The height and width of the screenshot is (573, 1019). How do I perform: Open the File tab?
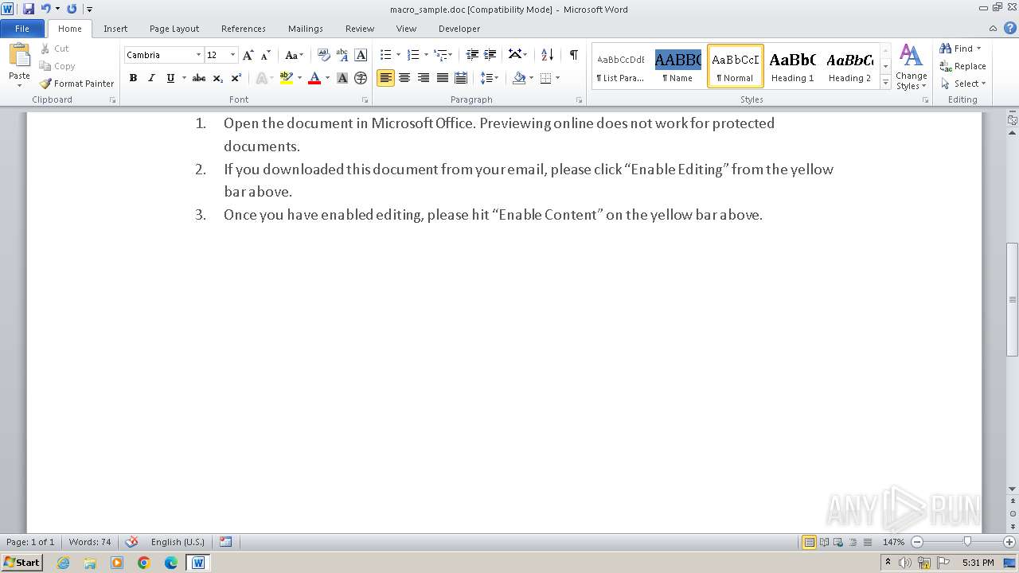tap(22, 29)
